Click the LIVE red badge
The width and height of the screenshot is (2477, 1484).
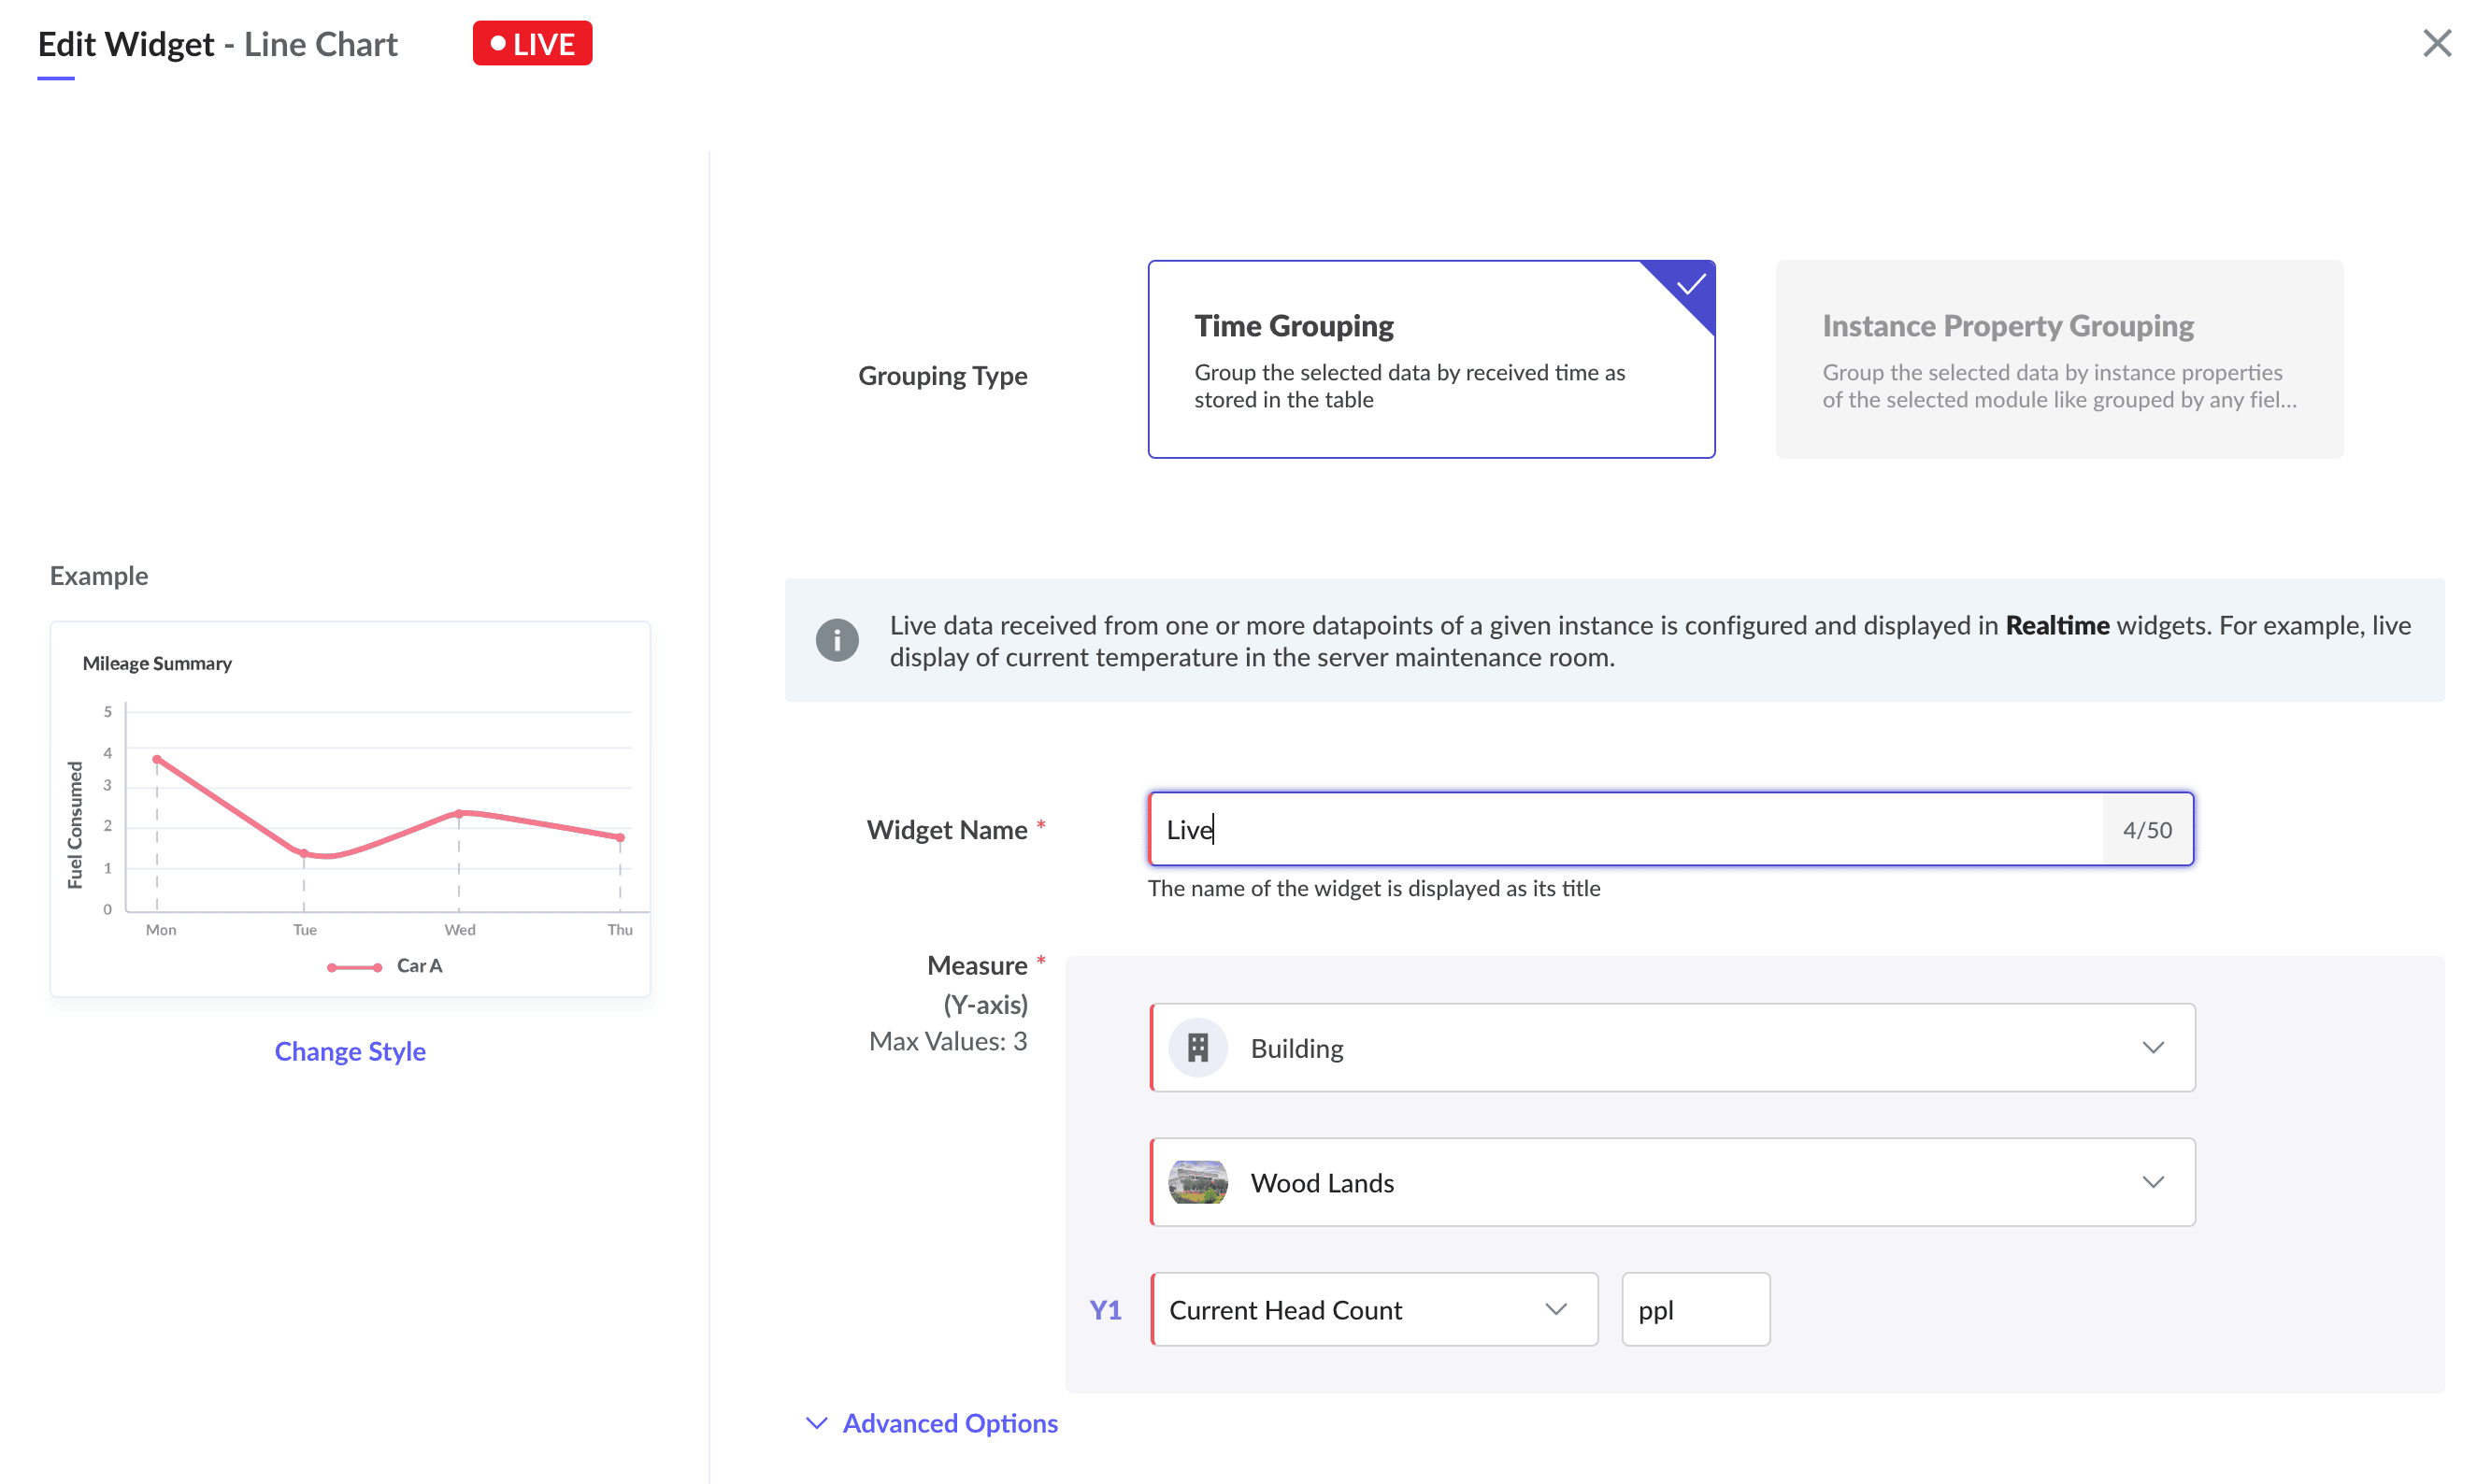coord(532,43)
